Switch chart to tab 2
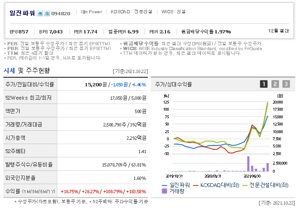Screen dimensions: 301x208 [275, 84]
